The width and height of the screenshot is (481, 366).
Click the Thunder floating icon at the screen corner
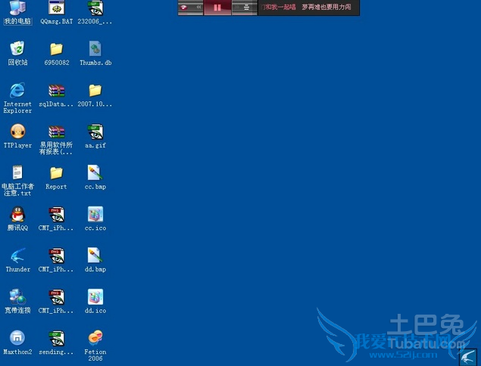click(x=468, y=357)
